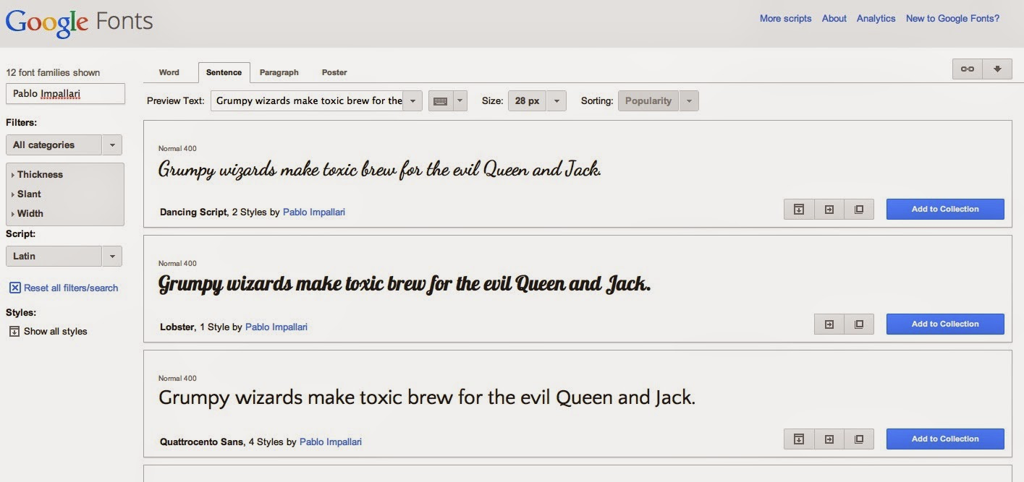Open the pop-out icon for Quattrocento Sans
This screenshot has height=482, width=1024.
[x=859, y=439]
